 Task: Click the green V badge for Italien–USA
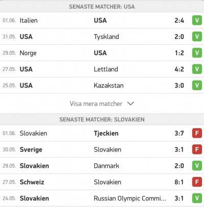click(x=197, y=20)
